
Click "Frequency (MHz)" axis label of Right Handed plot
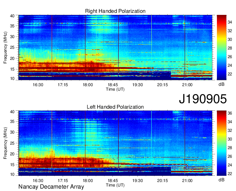pyautogui.click(x=5, y=47)
